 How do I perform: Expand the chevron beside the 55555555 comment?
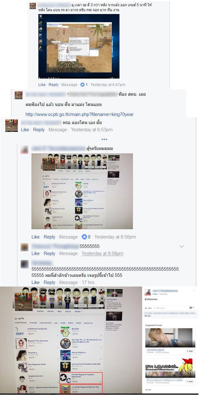click(182, 247)
